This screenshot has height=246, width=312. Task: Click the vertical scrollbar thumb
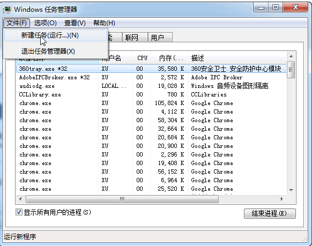pyautogui.click(x=291, y=69)
